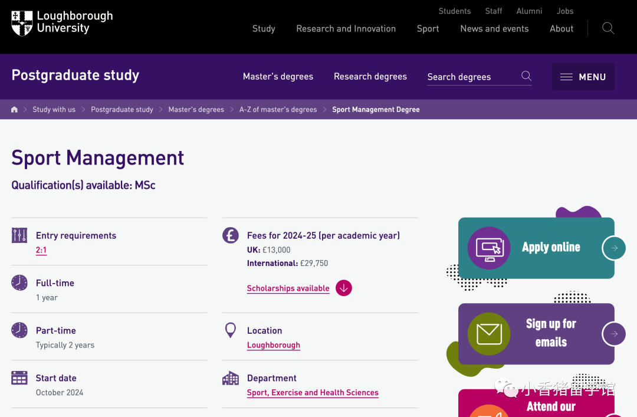Go to the Alumni link

tap(529, 11)
